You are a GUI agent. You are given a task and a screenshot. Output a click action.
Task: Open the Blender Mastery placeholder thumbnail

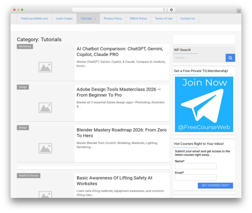click(45, 149)
